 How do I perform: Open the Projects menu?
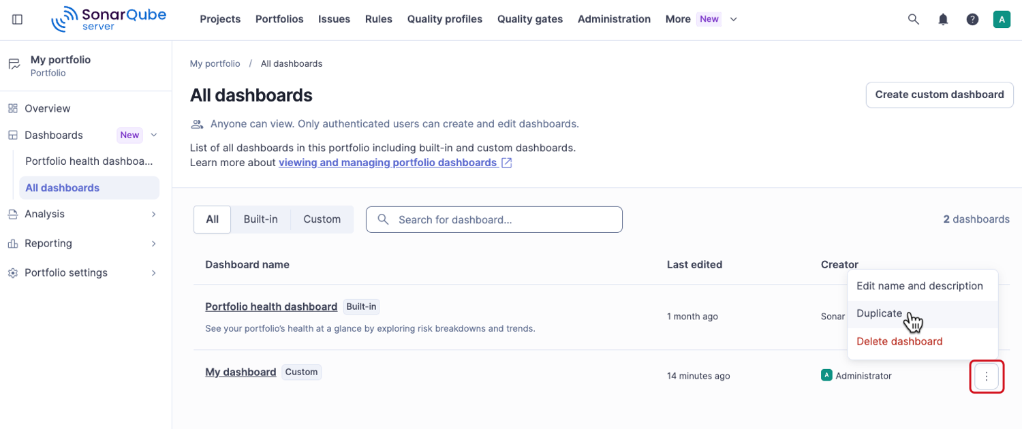220,19
